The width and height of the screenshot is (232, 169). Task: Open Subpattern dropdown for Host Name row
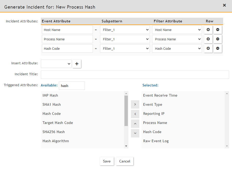click(x=125, y=30)
